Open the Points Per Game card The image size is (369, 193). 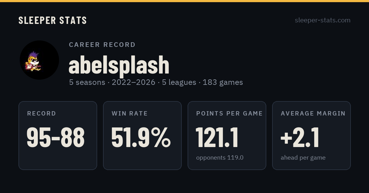tap(227, 135)
